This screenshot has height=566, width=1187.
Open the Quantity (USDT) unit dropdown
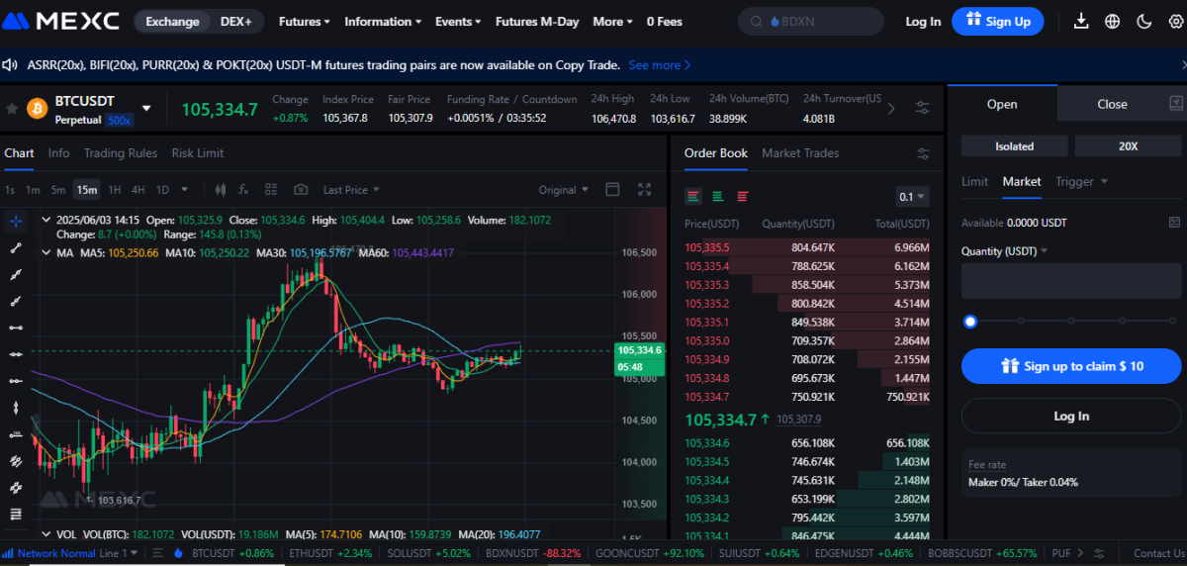point(1004,251)
